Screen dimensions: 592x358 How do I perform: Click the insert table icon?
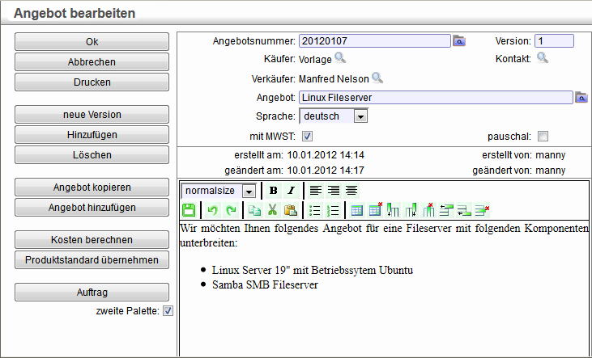point(357,210)
